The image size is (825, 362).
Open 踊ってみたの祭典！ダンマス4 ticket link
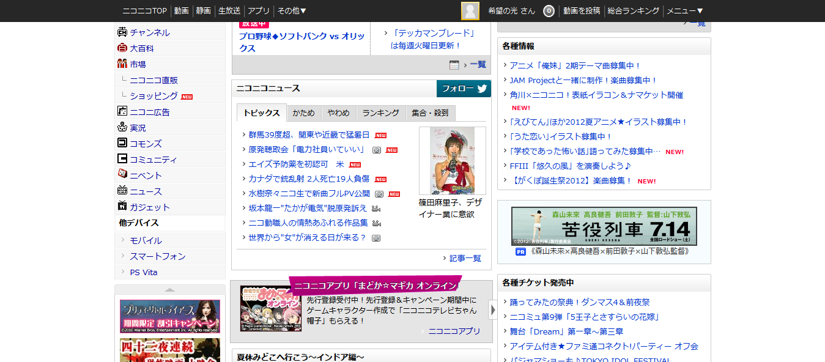(x=579, y=302)
